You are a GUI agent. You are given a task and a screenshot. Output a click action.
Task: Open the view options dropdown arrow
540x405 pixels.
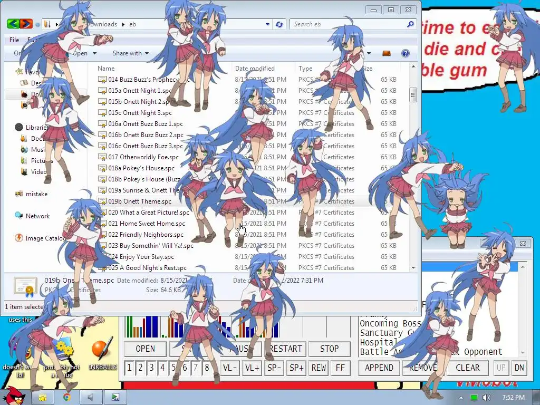coord(369,53)
